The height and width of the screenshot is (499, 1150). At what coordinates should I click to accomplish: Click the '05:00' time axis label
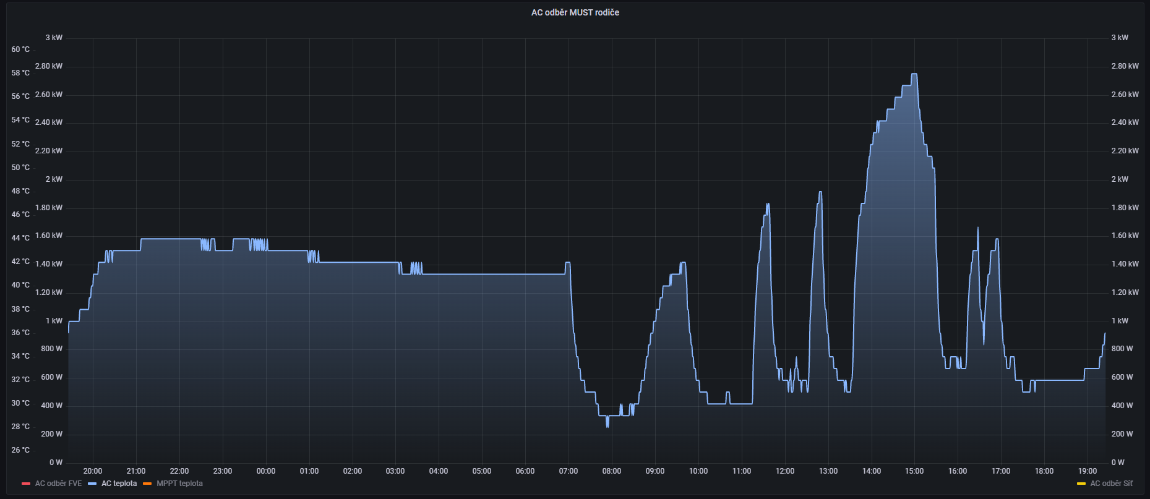(482, 471)
